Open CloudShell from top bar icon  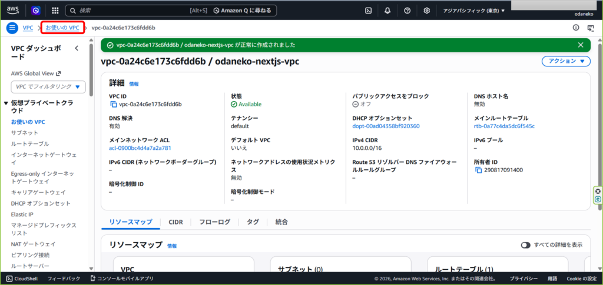368,11
